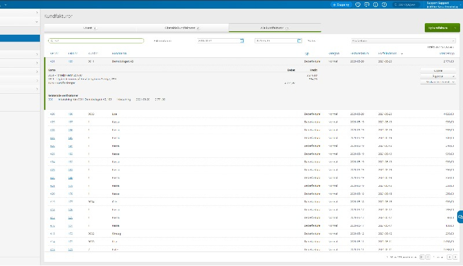Go to the first page of results

click(x=422, y=257)
